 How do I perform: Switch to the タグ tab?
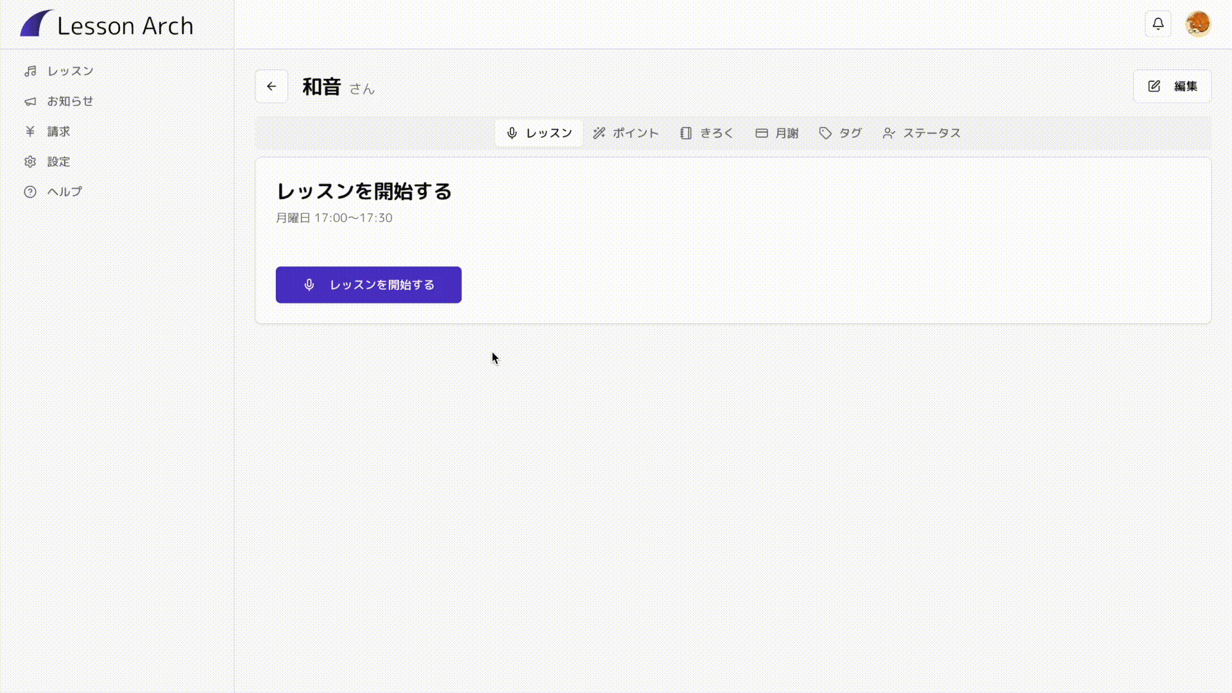(x=840, y=133)
